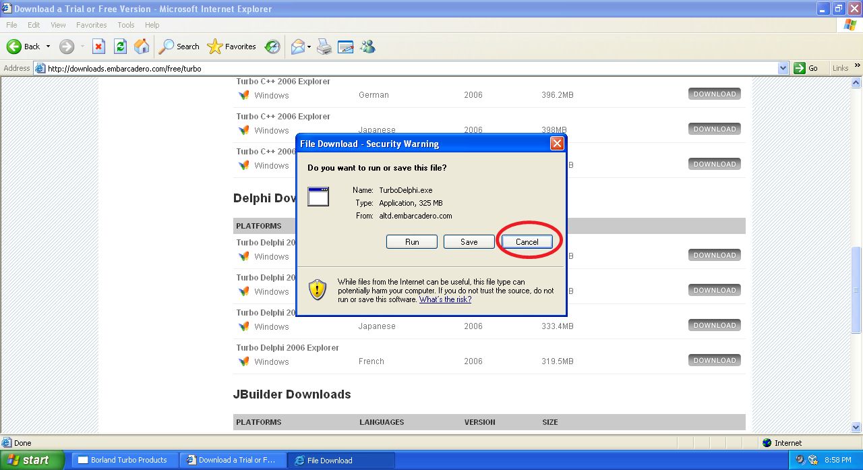
Task: Click the 396.2MB size text
Action: 558,95
